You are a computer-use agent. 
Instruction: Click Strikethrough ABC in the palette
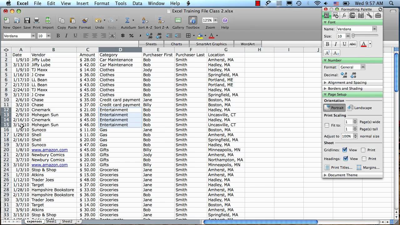353,44
